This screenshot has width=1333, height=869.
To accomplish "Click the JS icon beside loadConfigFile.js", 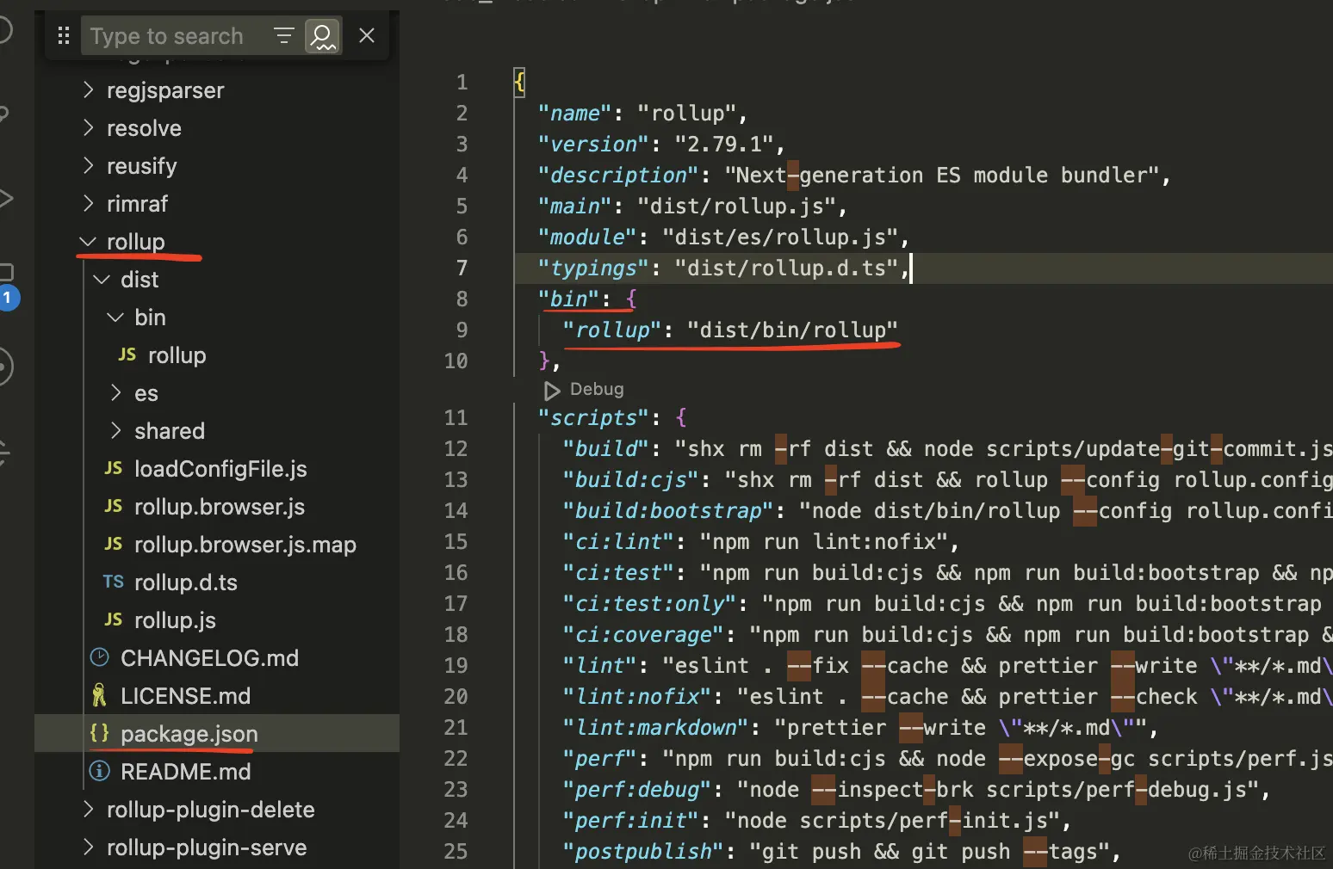I will (x=114, y=468).
